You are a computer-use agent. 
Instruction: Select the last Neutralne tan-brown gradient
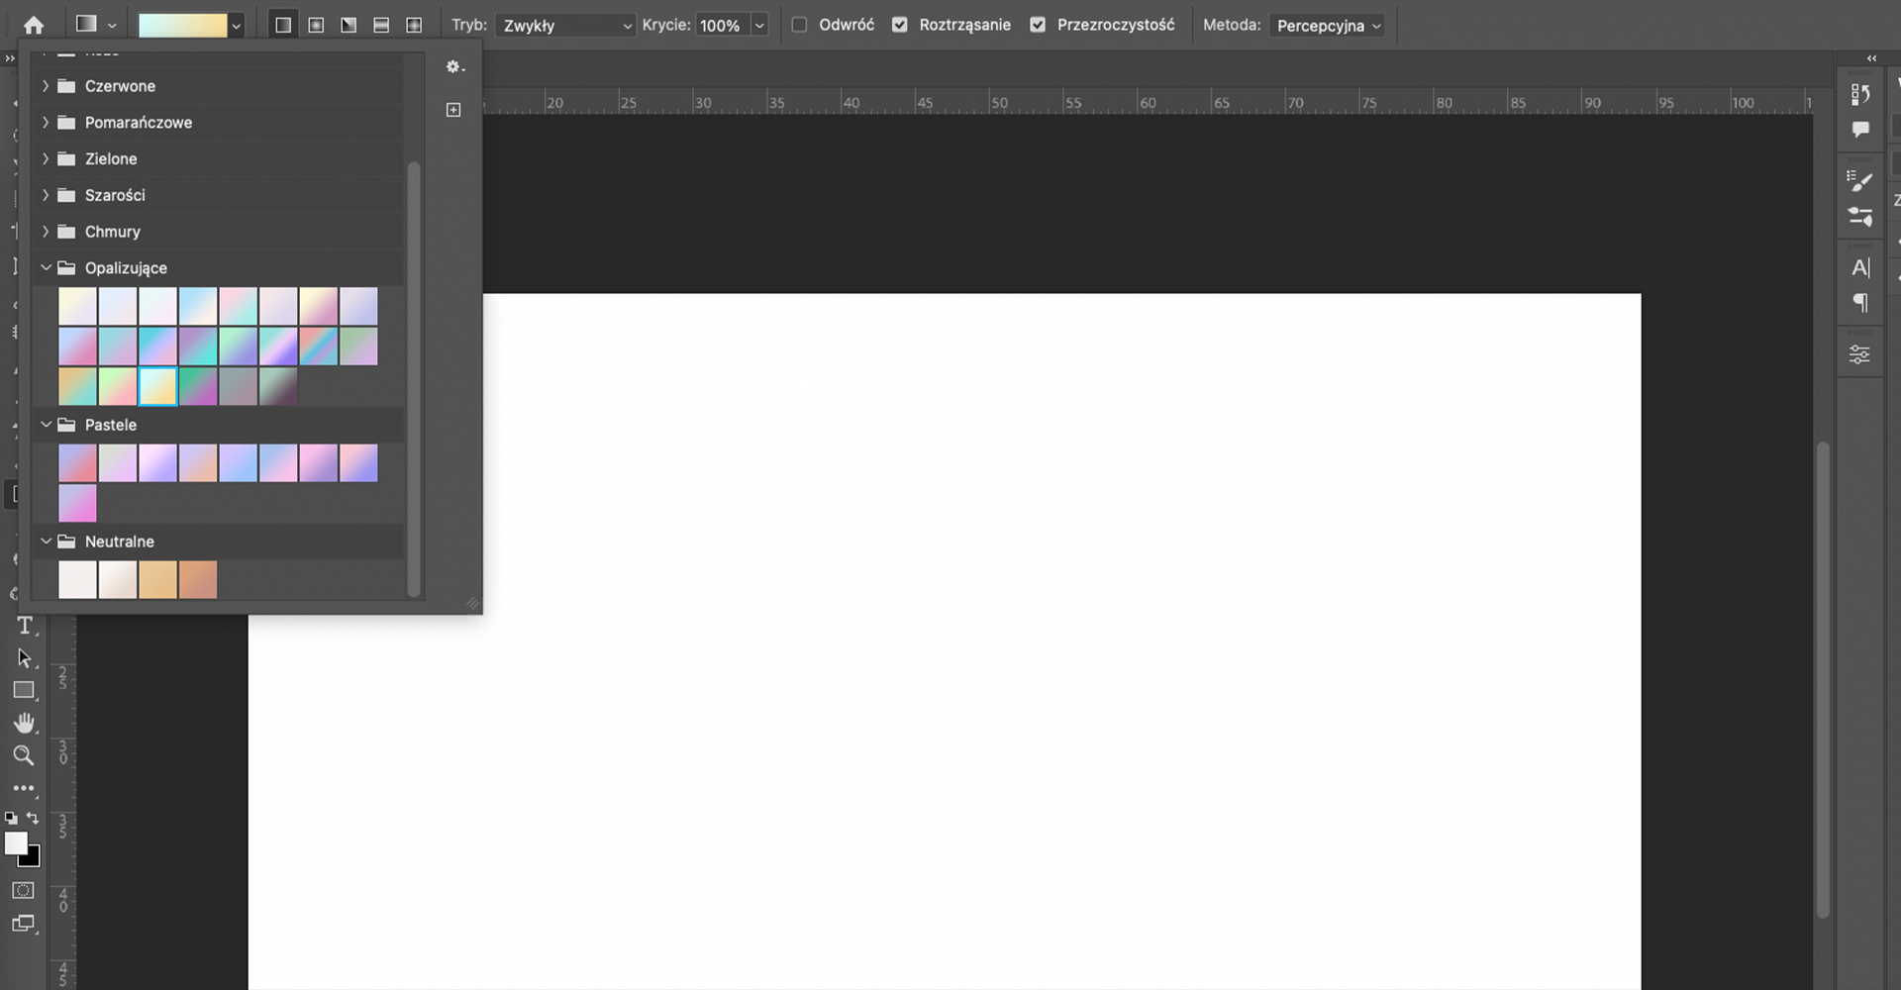[198, 580]
